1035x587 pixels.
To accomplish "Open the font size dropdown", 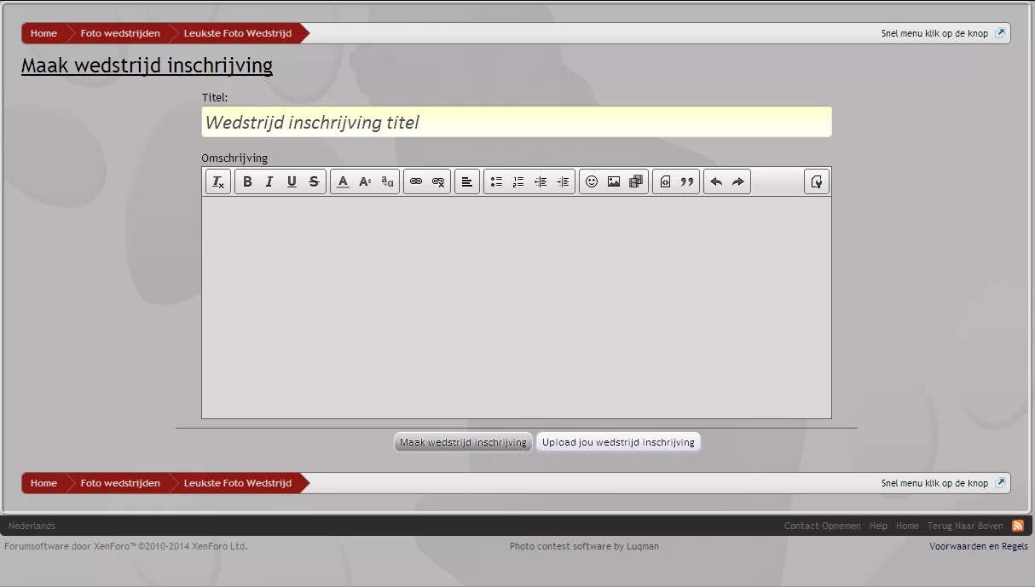I will coord(365,181).
